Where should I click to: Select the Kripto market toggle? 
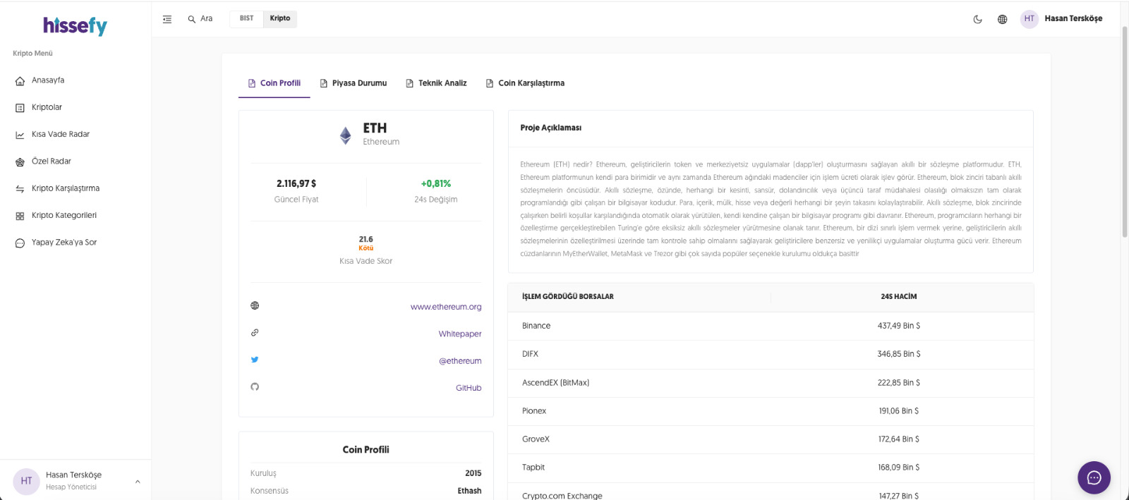(280, 19)
